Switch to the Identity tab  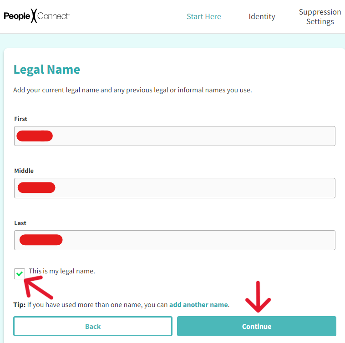pyautogui.click(x=262, y=16)
